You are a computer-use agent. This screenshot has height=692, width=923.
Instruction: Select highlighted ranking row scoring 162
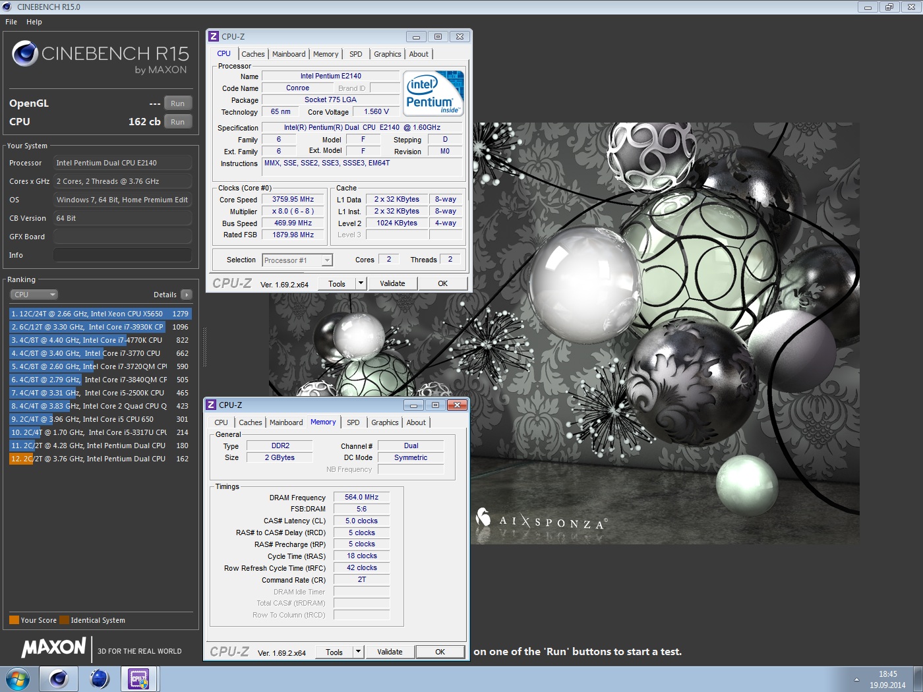coord(100,459)
